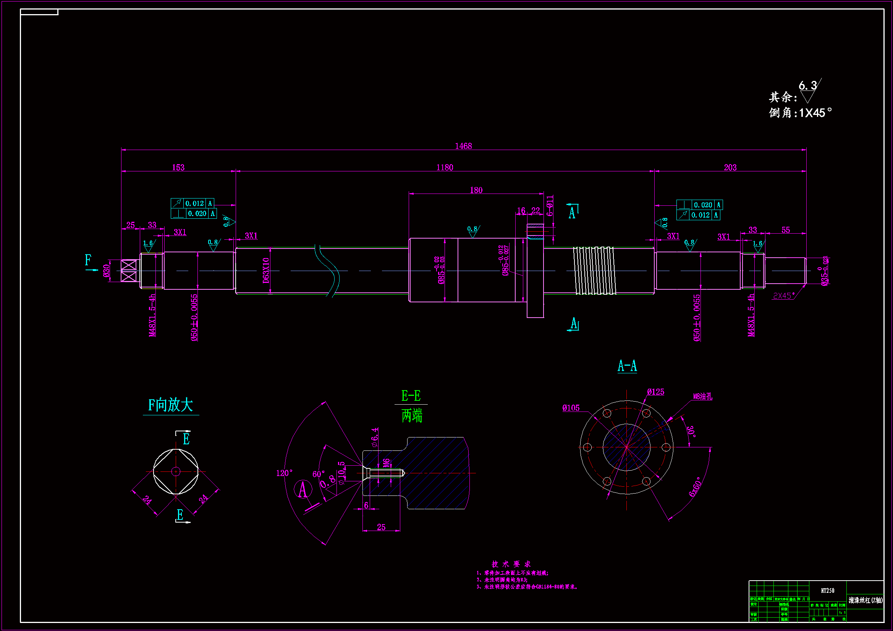This screenshot has width=893, height=631.
Task: Click the upper section A cutting mark
Action: pyautogui.click(x=572, y=212)
